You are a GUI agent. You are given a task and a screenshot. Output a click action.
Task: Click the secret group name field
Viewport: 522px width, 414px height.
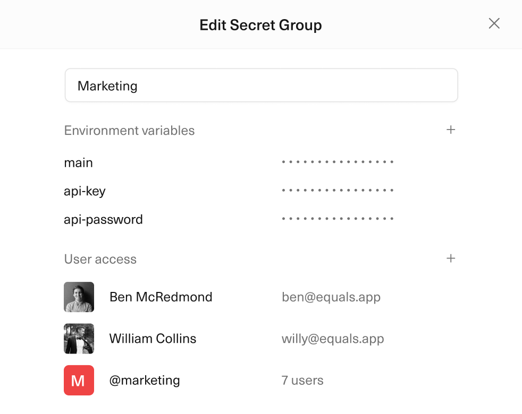pos(261,85)
